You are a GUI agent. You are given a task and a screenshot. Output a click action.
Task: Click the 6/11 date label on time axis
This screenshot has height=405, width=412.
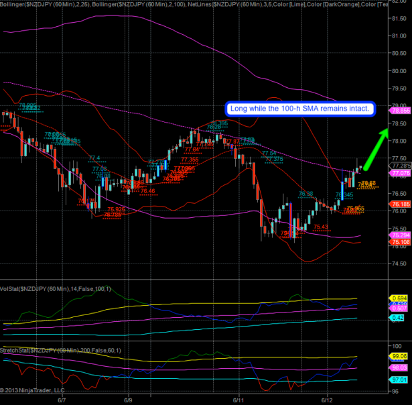click(240, 400)
